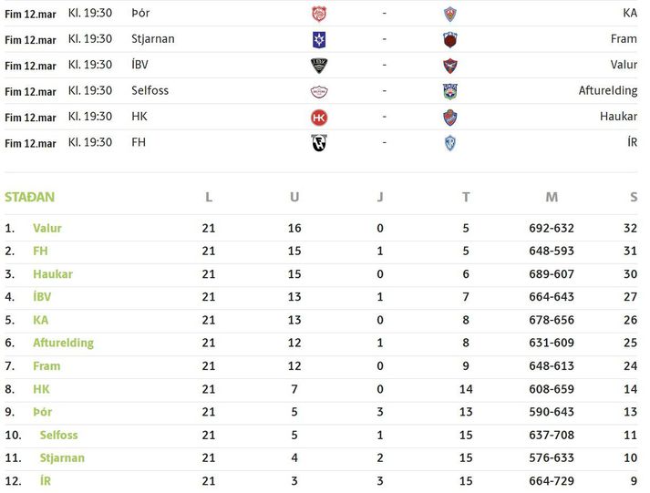The height and width of the screenshot is (493, 650).
Task: Click the ÍR away team crest
Action: 449,142
